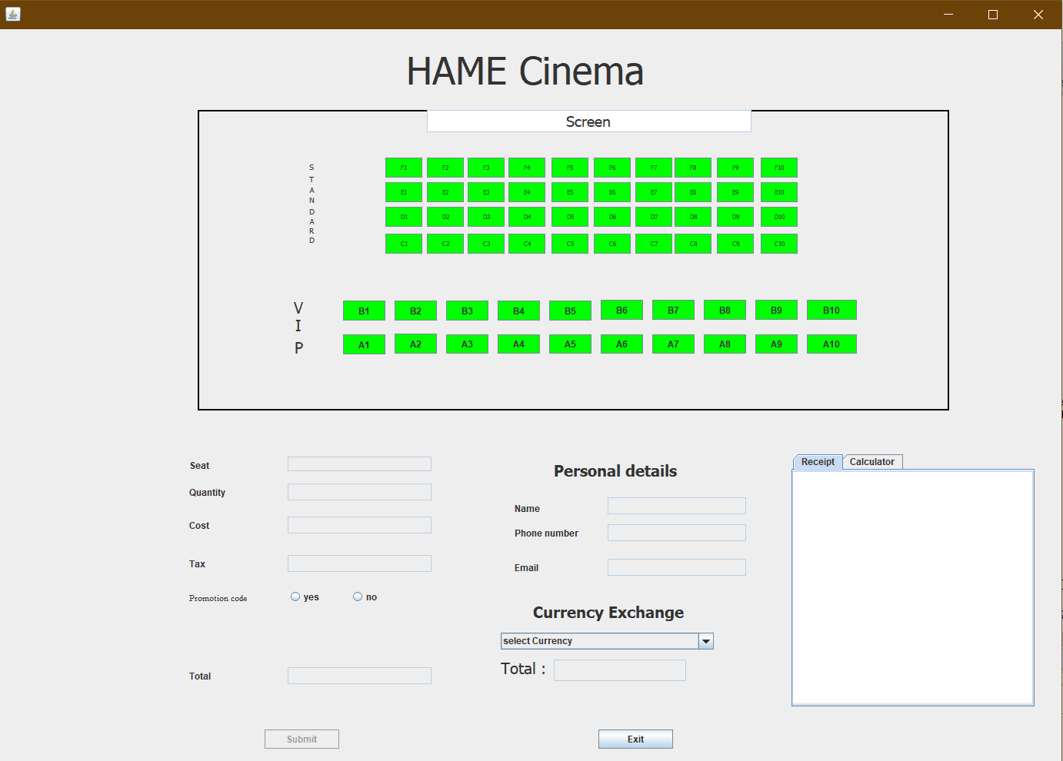Select standard seat F5
This screenshot has height=761, width=1063.
[x=570, y=168]
